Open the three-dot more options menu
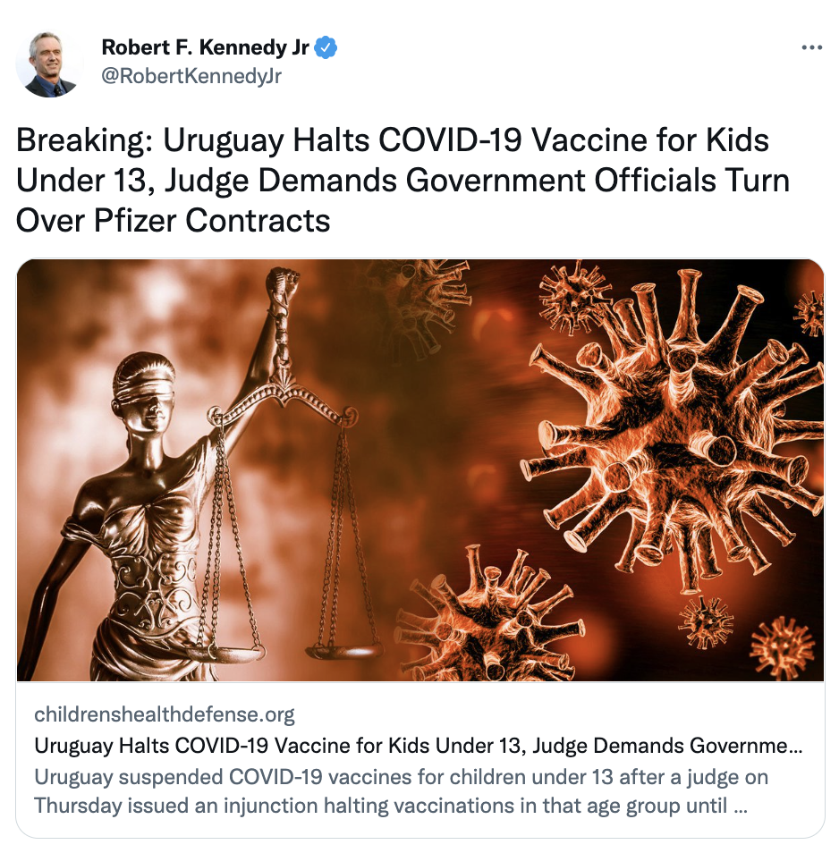 pos(811,48)
